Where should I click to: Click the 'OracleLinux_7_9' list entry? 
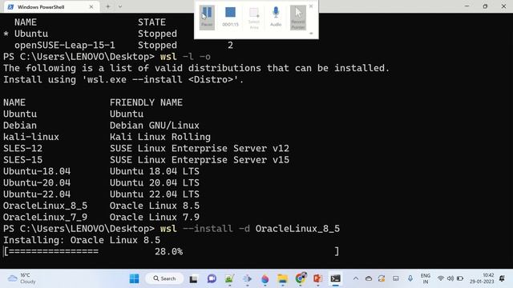pyautogui.click(x=45, y=217)
